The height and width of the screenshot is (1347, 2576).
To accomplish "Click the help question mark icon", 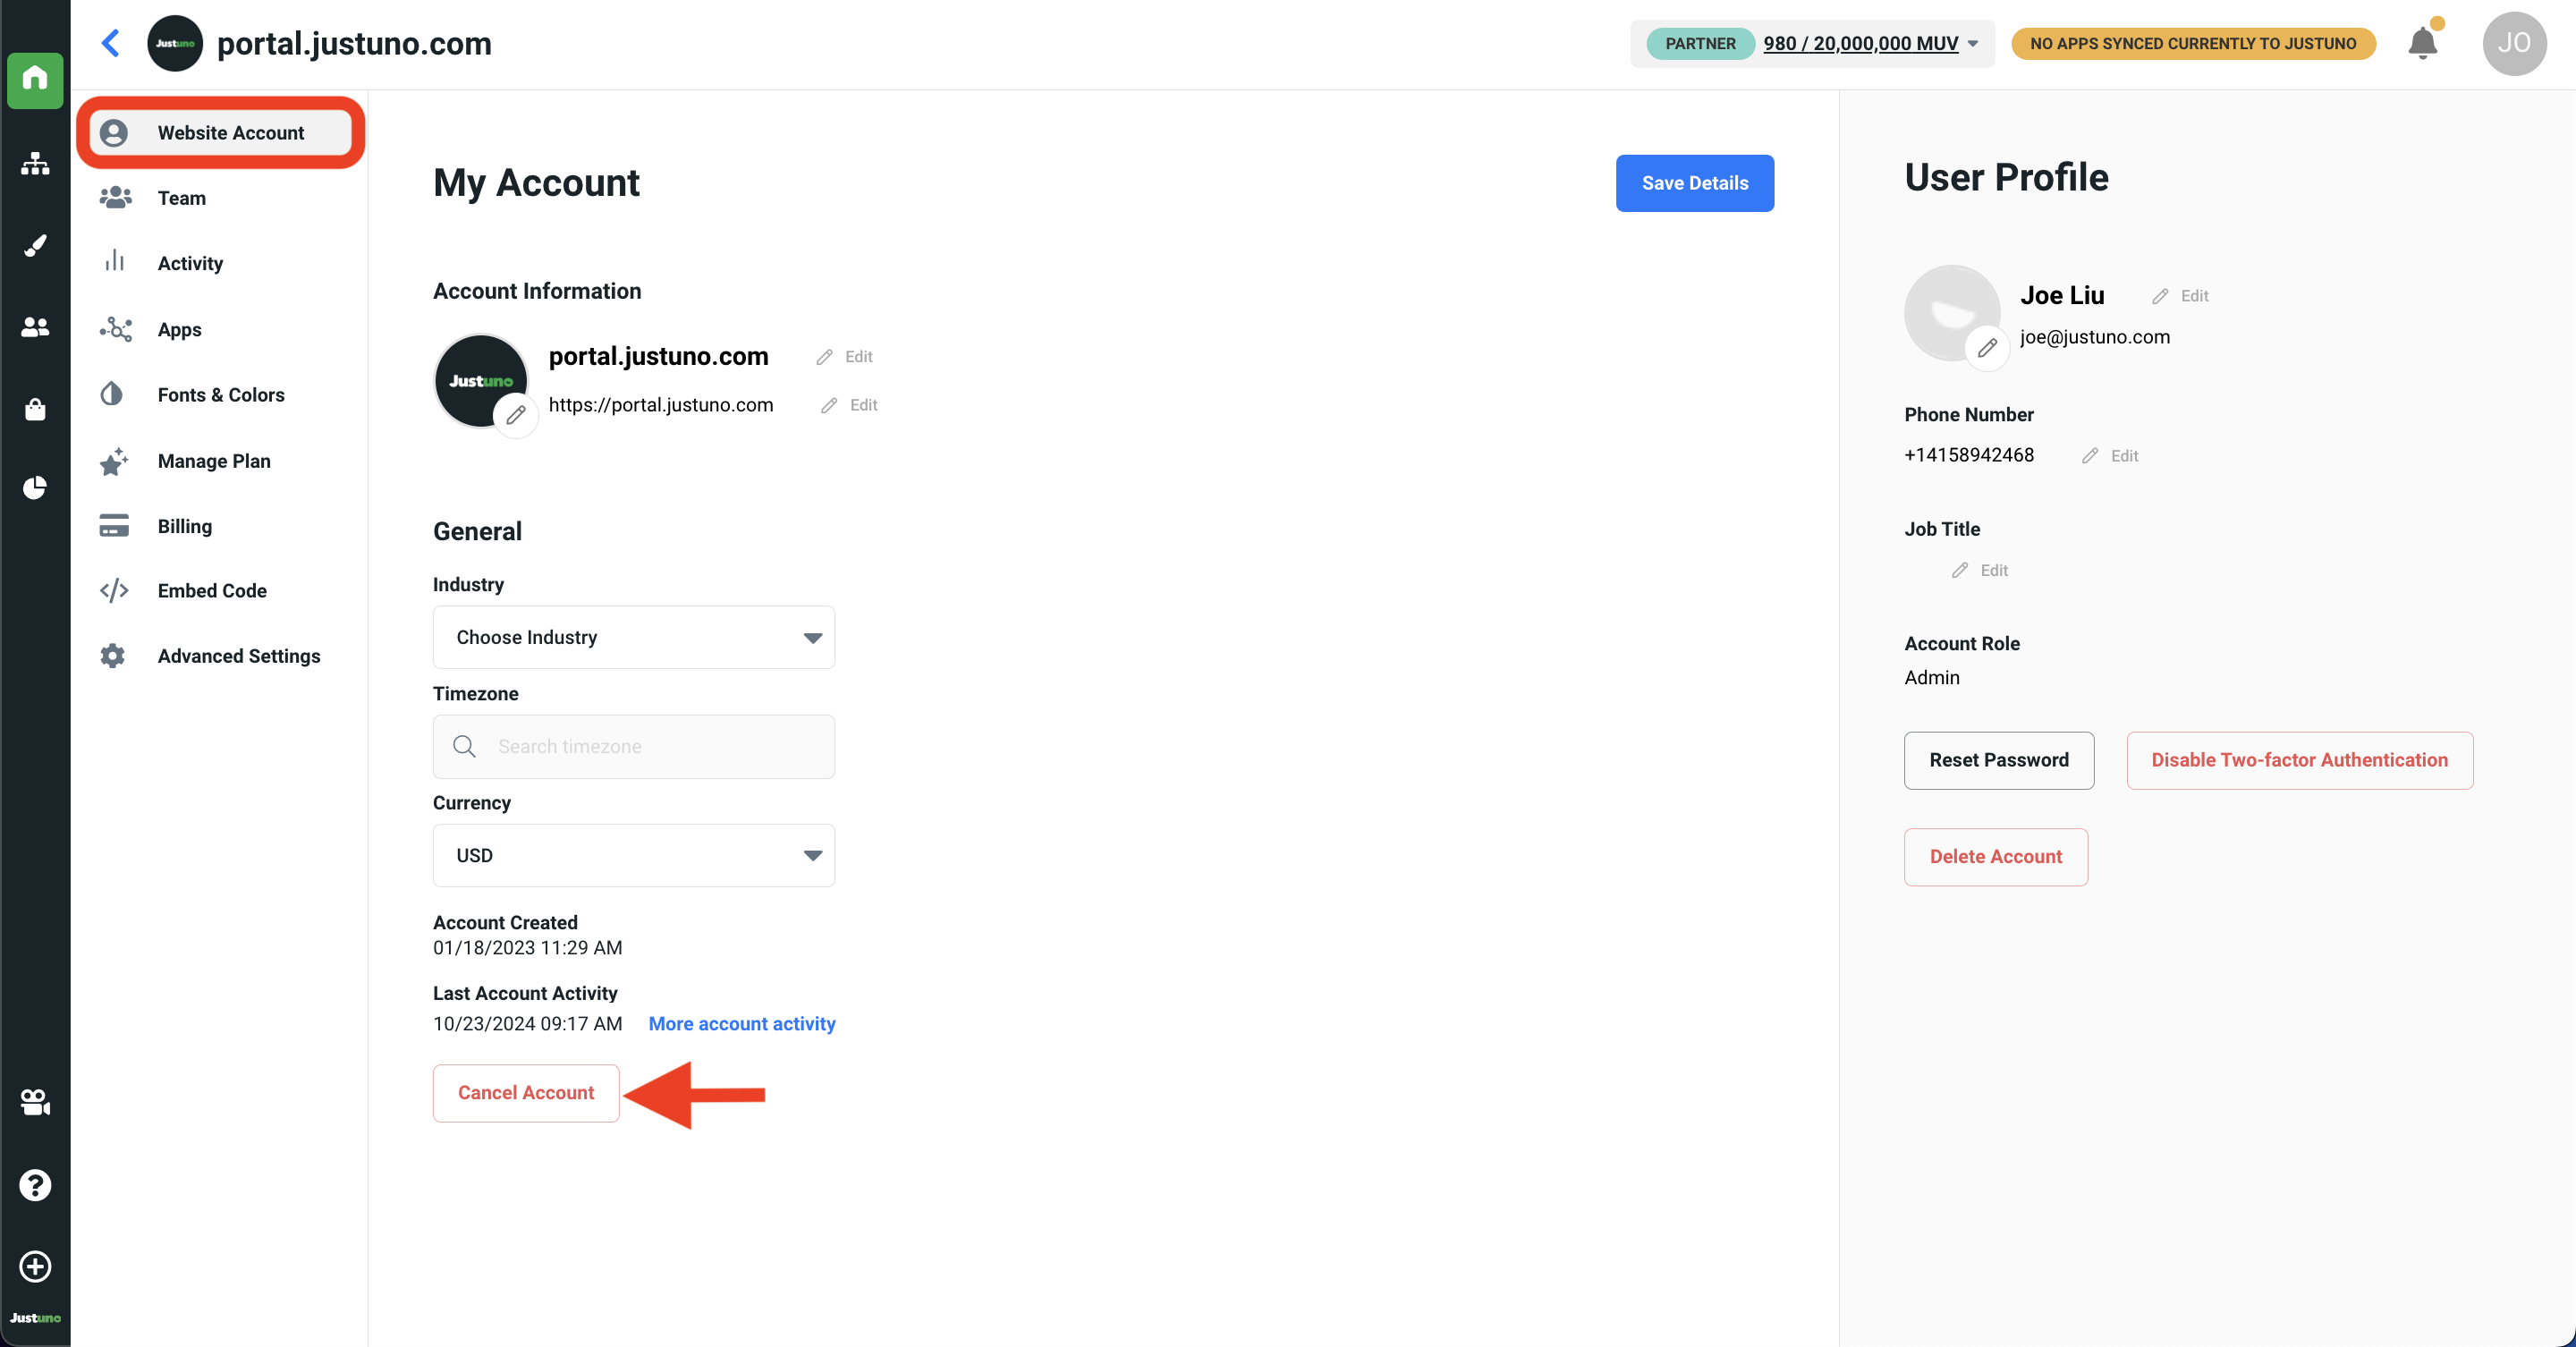I will (35, 1185).
